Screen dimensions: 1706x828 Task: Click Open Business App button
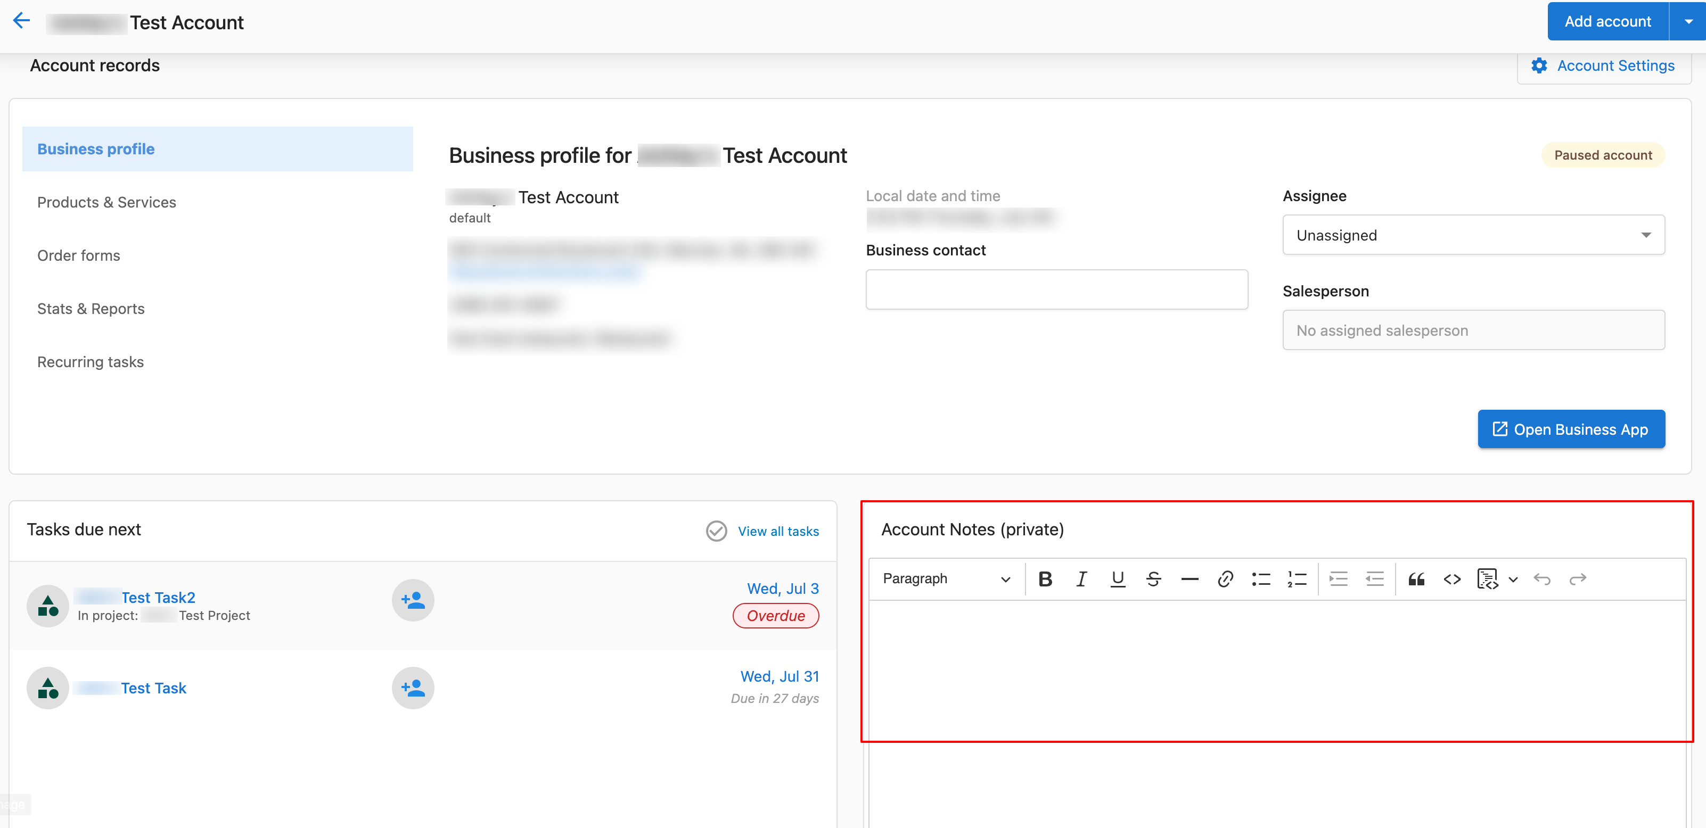1571,429
